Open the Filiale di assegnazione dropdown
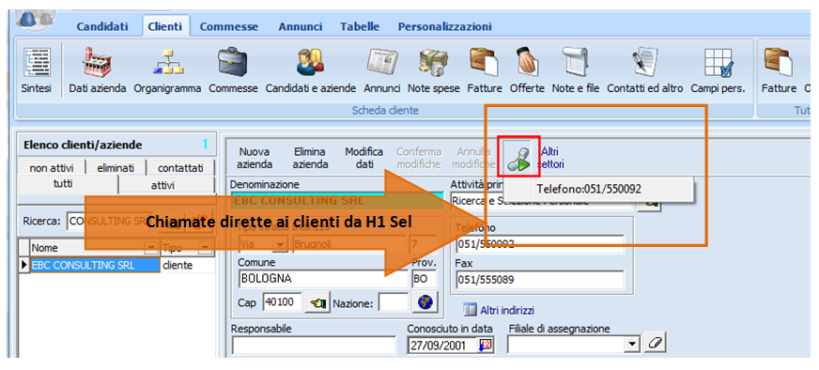819x370 pixels. (632, 345)
